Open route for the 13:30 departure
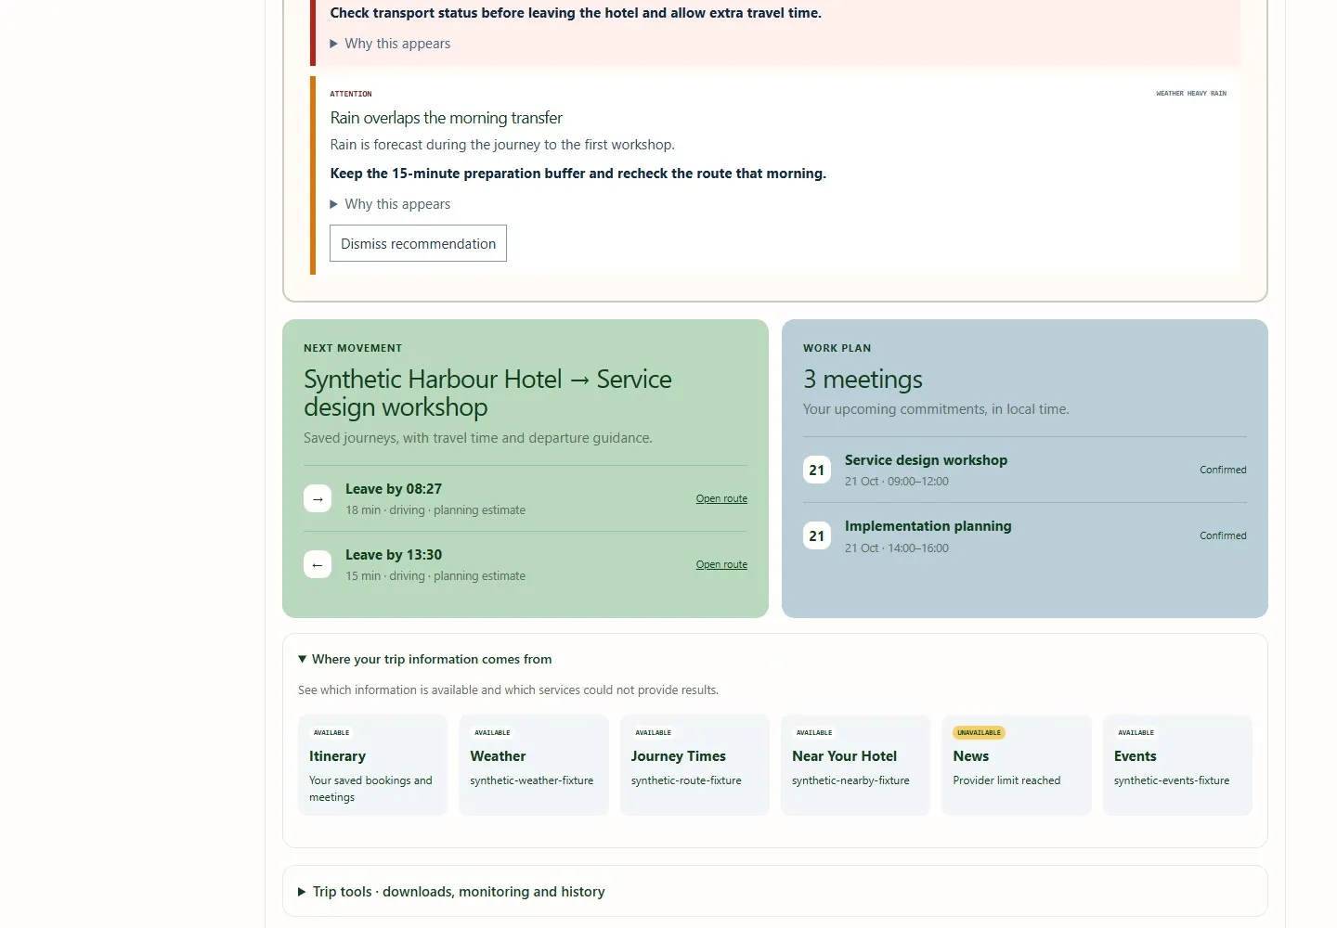 (721, 564)
